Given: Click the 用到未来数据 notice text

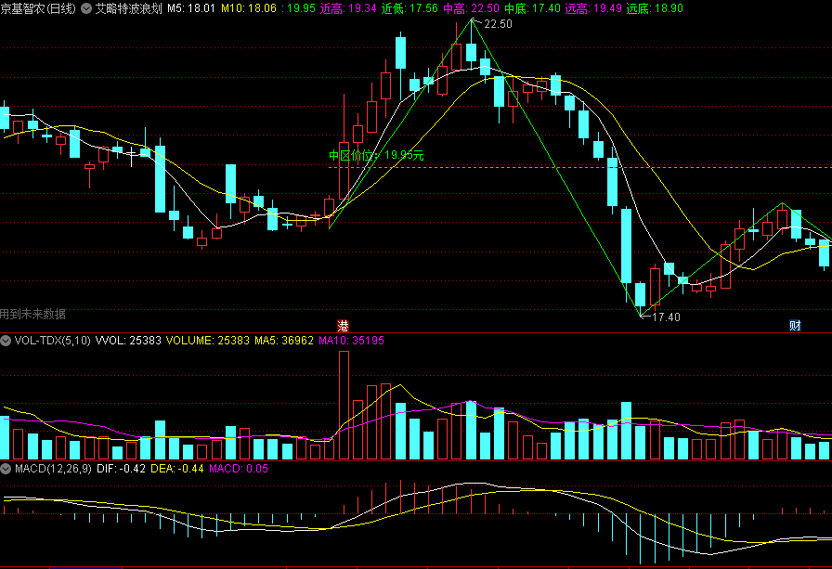Looking at the screenshot, I should 32,314.
